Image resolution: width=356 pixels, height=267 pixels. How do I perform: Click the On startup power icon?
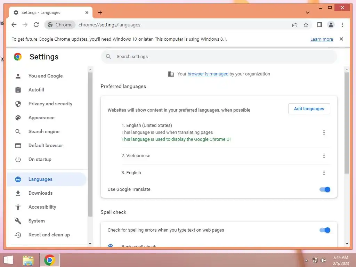coord(18,160)
